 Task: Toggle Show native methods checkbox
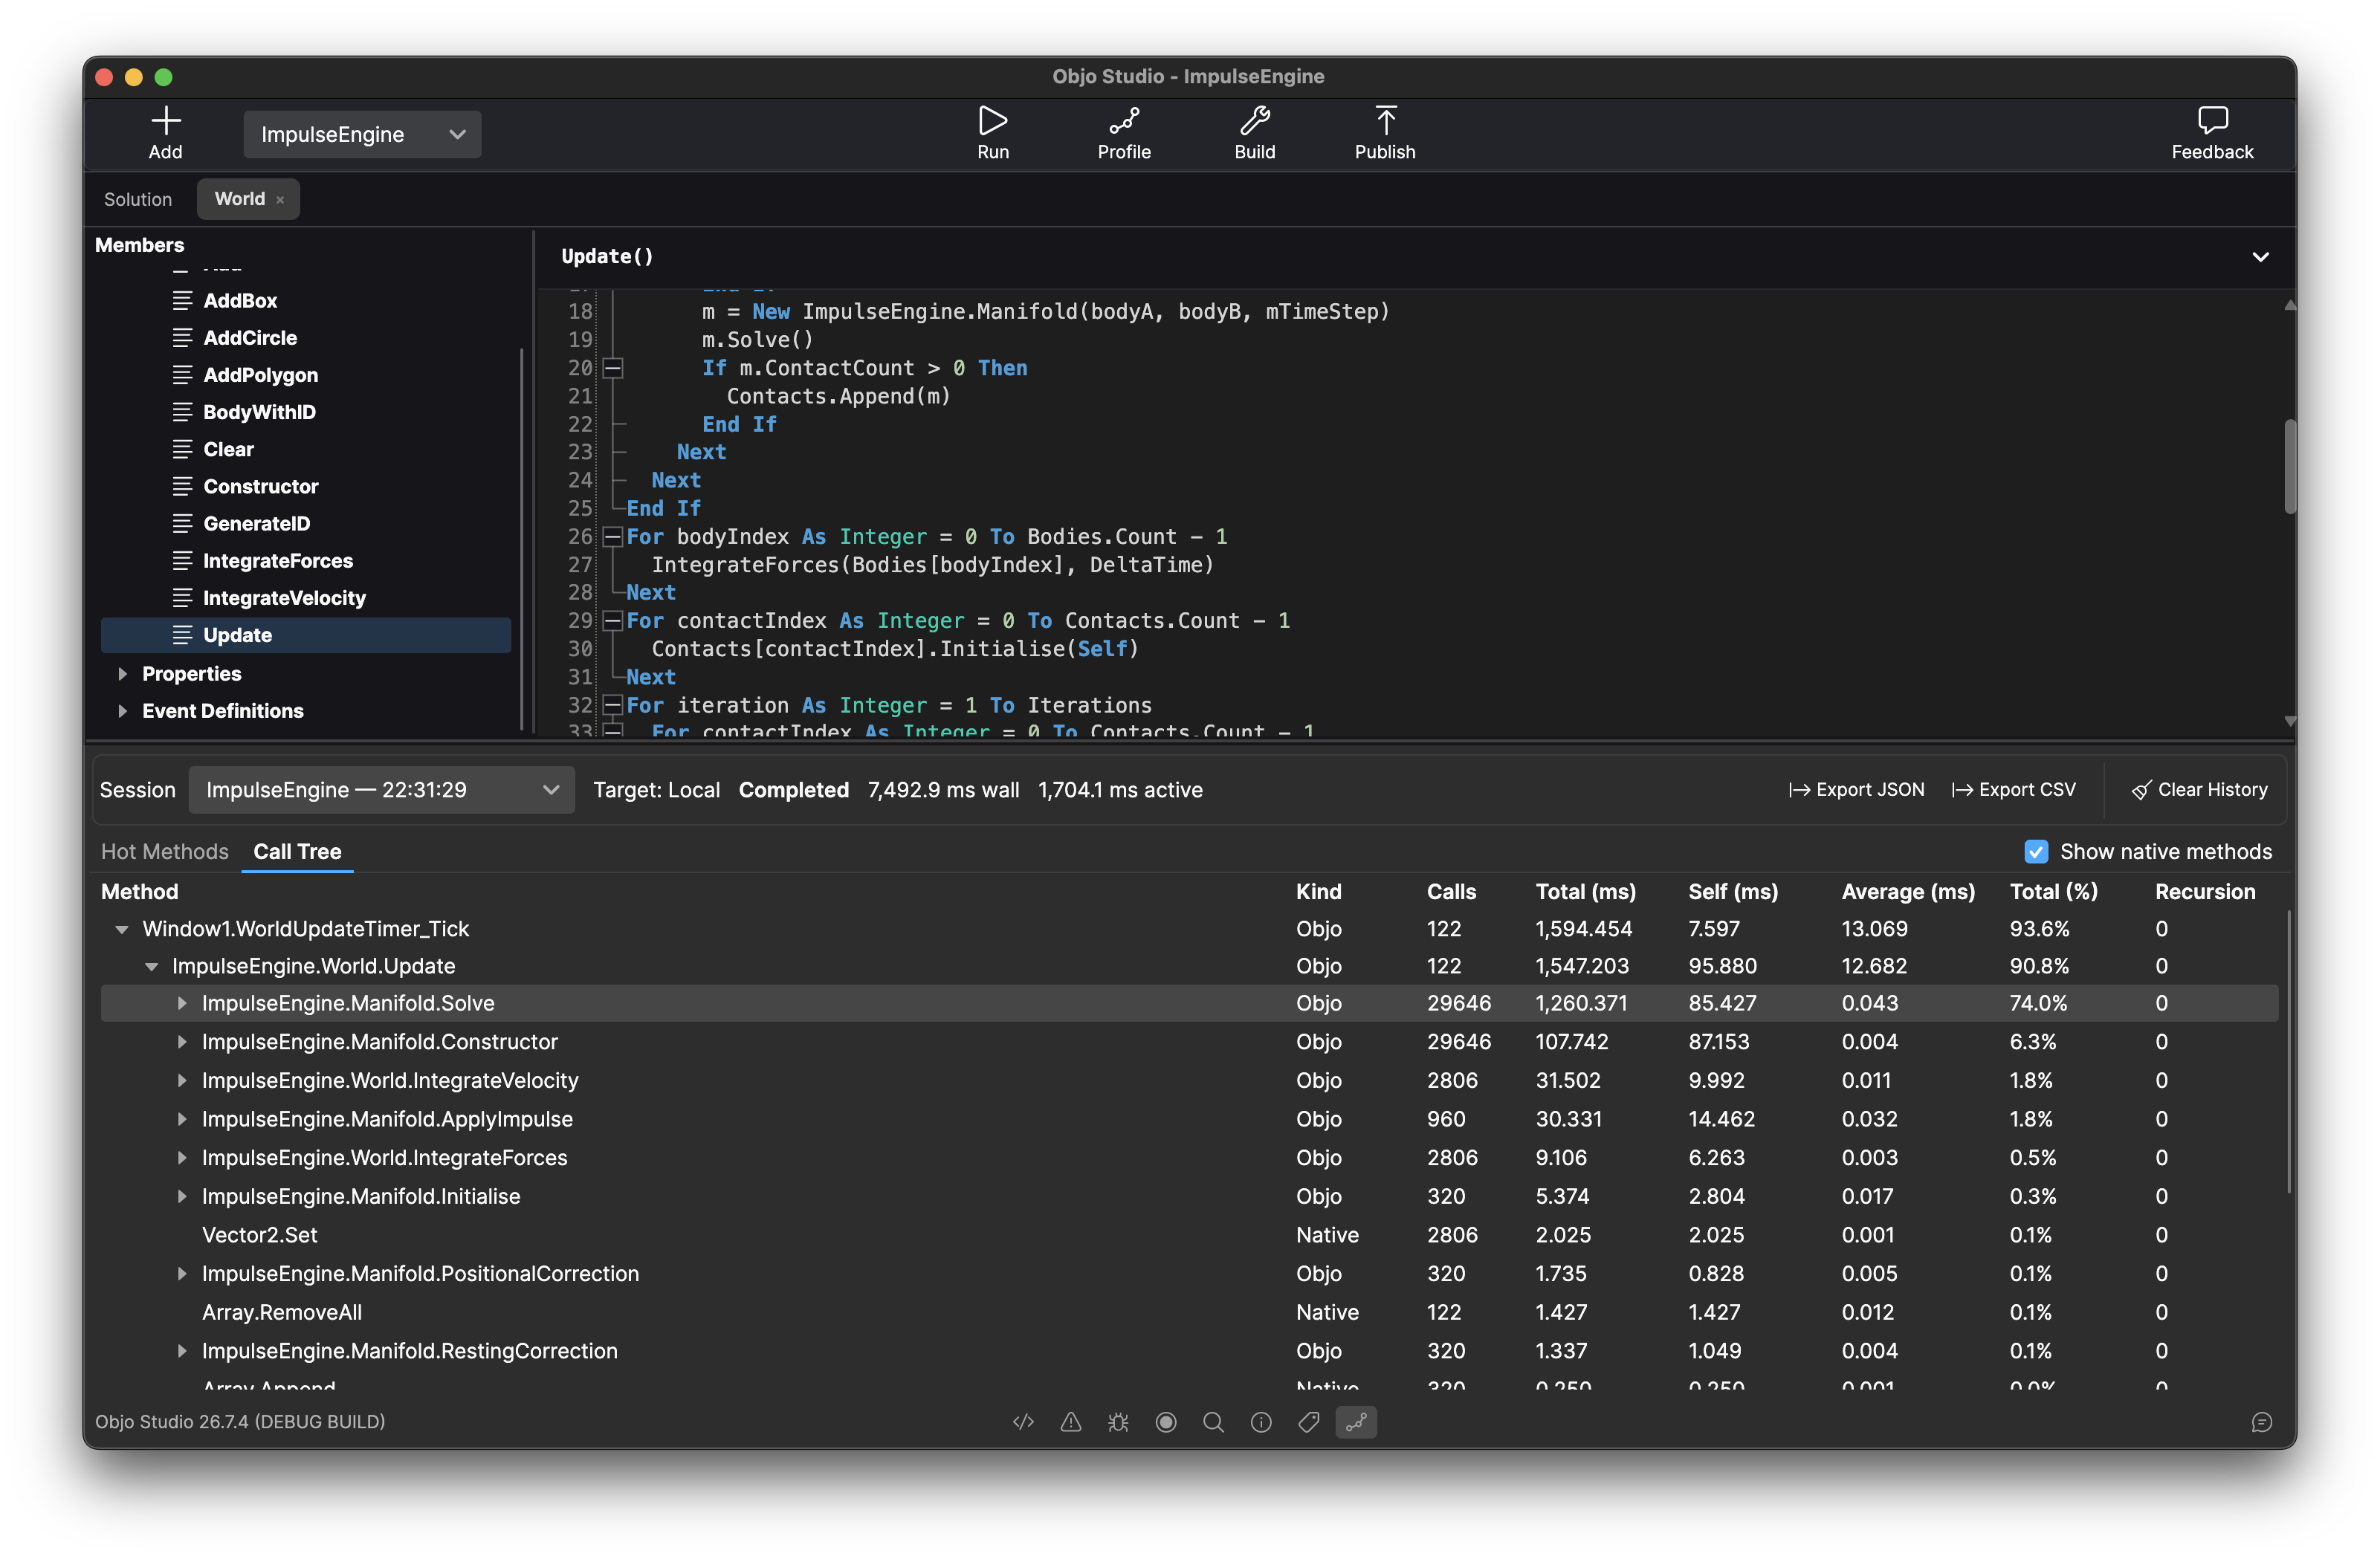click(2035, 851)
